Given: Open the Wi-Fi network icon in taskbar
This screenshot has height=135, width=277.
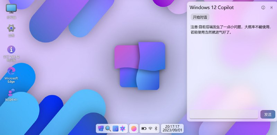Looking at the screenshot, I should [150, 128].
